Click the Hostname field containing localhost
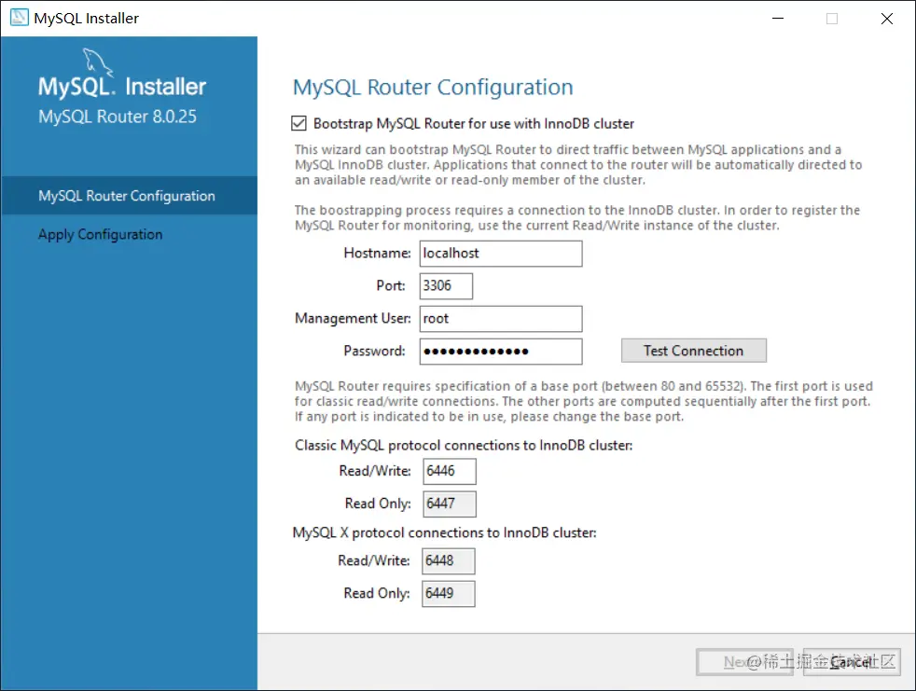 (x=501, y=254)
